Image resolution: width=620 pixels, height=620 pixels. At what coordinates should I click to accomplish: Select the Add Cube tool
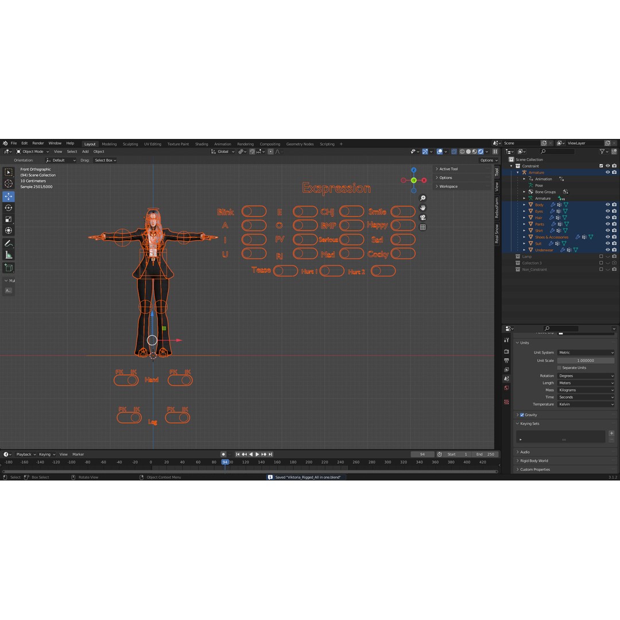point(8,268)
